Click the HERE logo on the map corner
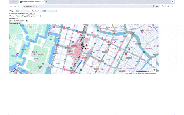Viewport: 184px width, 115px height. pos(14,70)
